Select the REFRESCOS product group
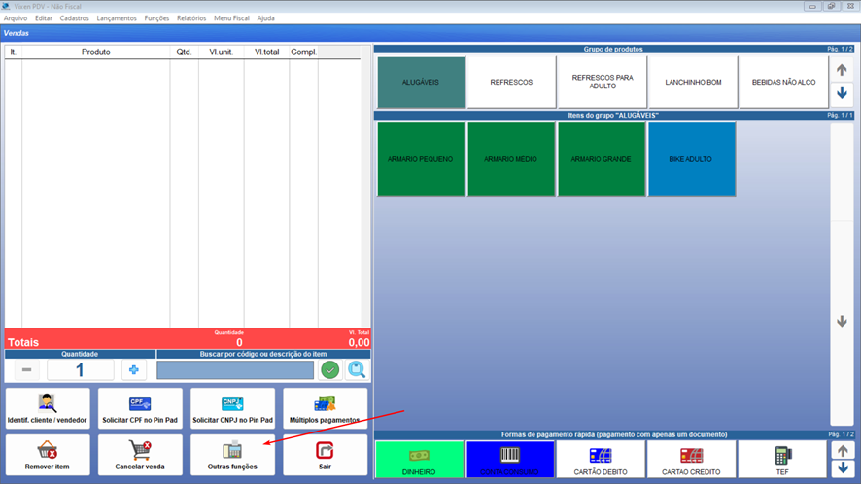 tap(511, 83)
